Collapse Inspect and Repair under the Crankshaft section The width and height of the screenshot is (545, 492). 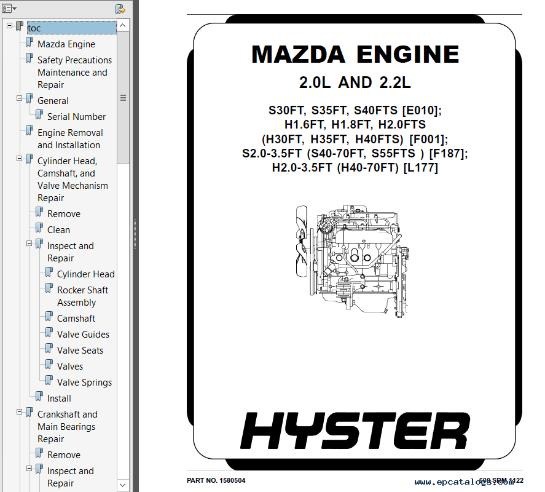point(29,469)
